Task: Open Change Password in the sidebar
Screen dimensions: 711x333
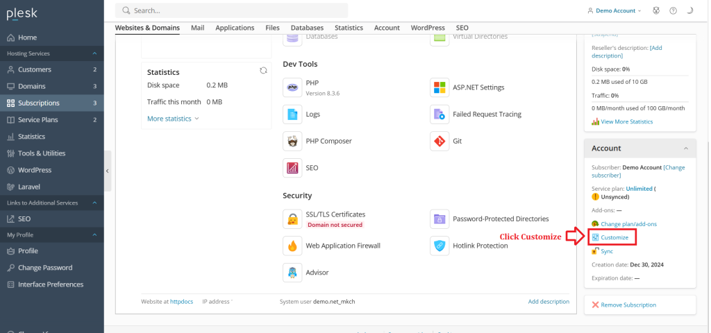Action: (x=51, y=268)
